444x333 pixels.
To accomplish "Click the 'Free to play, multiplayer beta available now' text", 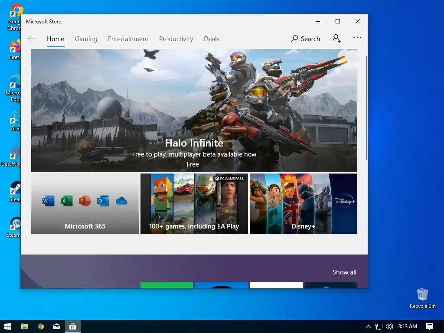I will 194,154.
